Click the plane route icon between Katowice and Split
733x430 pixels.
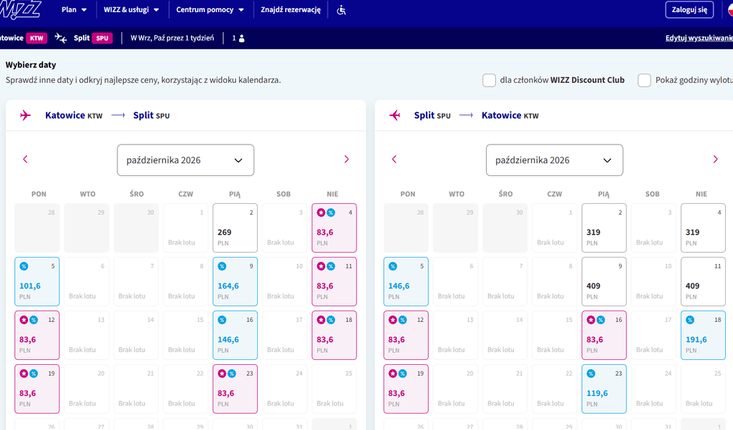coord(61,38)
